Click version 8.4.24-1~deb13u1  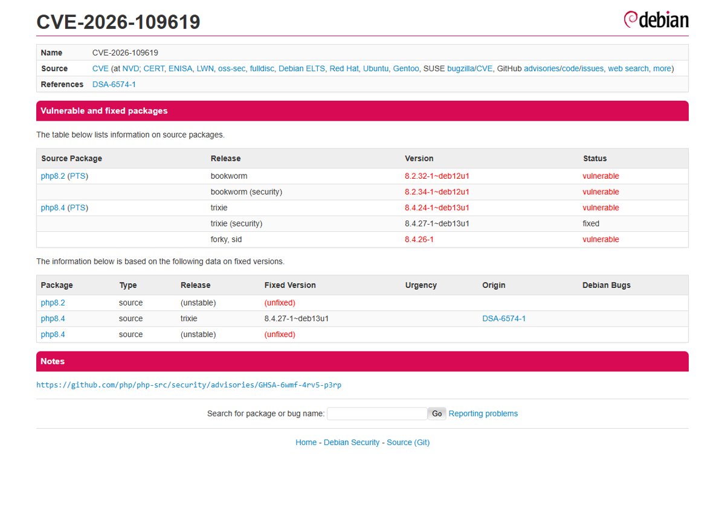pyautogui.click(x=437, y=208)
